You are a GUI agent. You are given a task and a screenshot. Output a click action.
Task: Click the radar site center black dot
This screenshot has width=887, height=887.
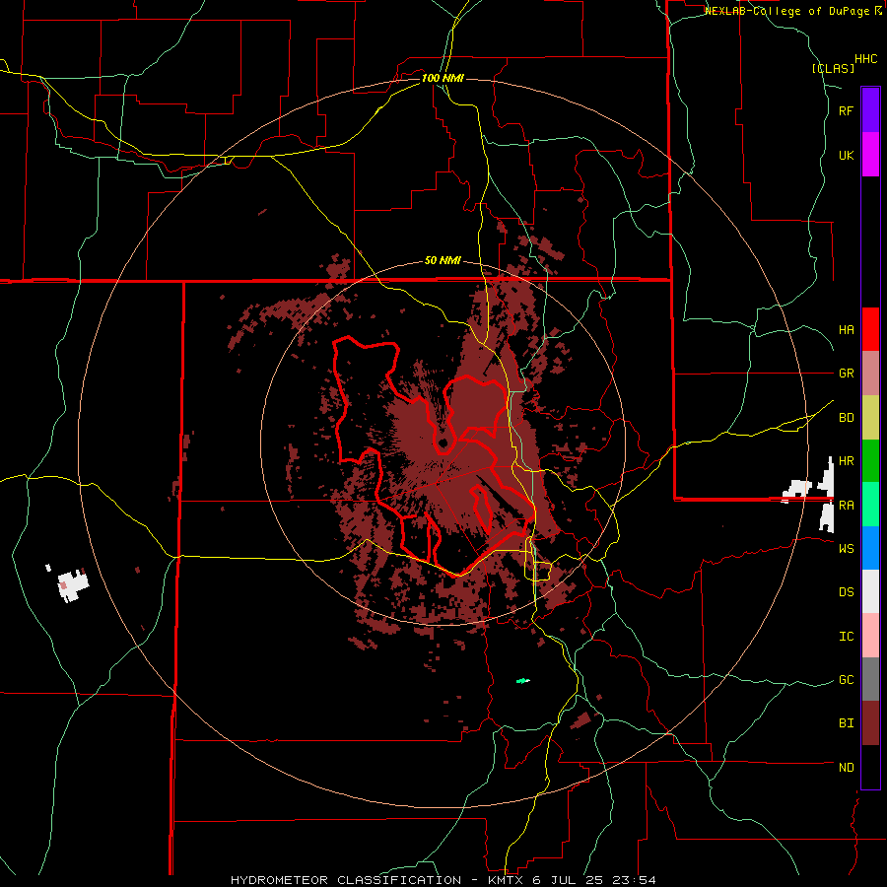443,443
